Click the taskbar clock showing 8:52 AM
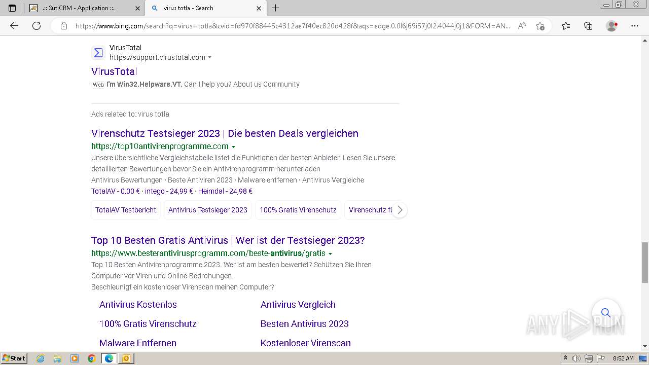Viewport: 649px width, 365px height. coord(623,358)
